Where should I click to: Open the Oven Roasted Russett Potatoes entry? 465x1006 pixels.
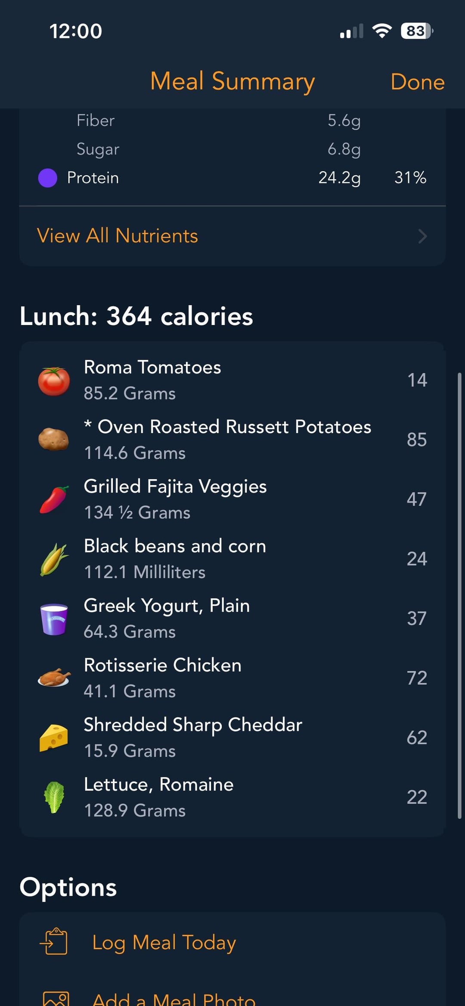[227, 440]
